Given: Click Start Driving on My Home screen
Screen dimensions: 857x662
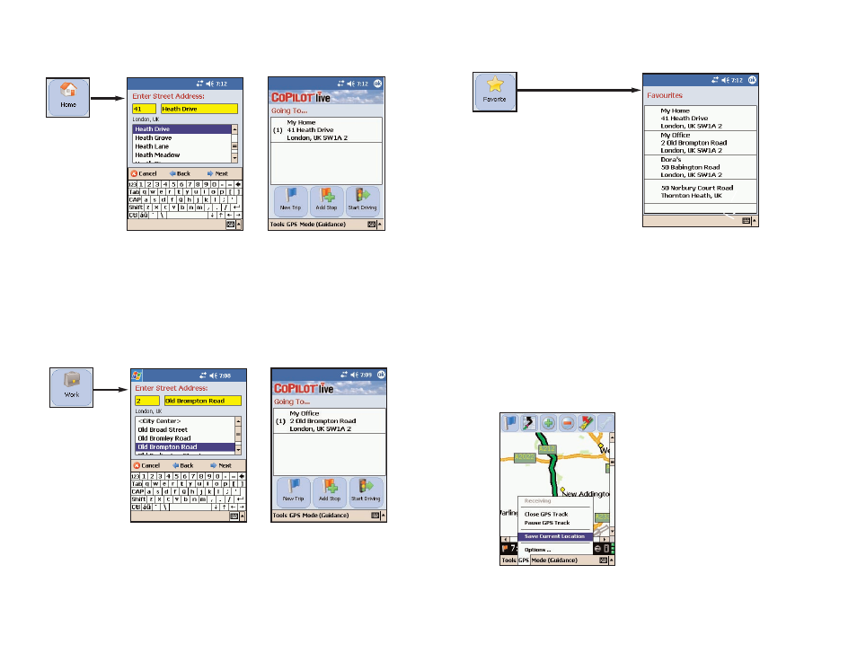Looking at the screenshot, I should [362, 200].
